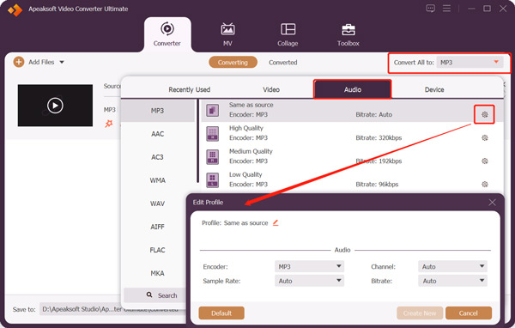Click the Medium Quality preset row

[x=352, y=156]
